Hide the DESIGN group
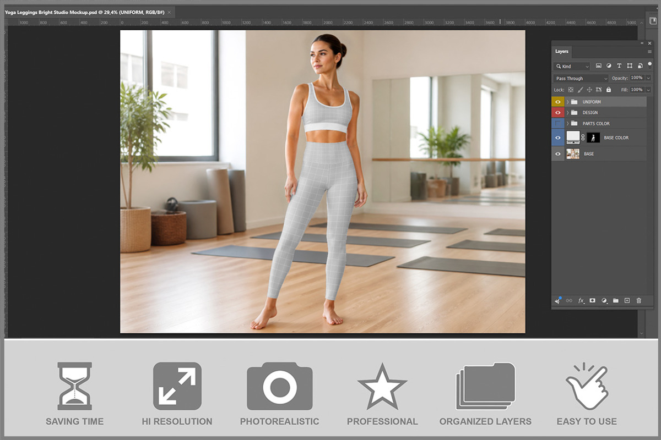Viewport: 661px width, 440px height. pyautogui.click(x=558, y=113)
